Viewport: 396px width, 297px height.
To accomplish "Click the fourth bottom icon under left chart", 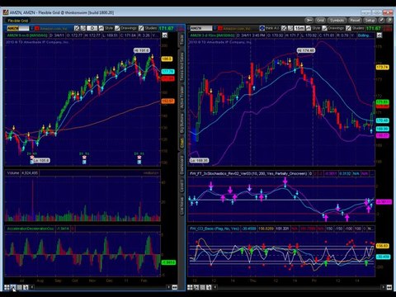I will [x=26, y=287].
